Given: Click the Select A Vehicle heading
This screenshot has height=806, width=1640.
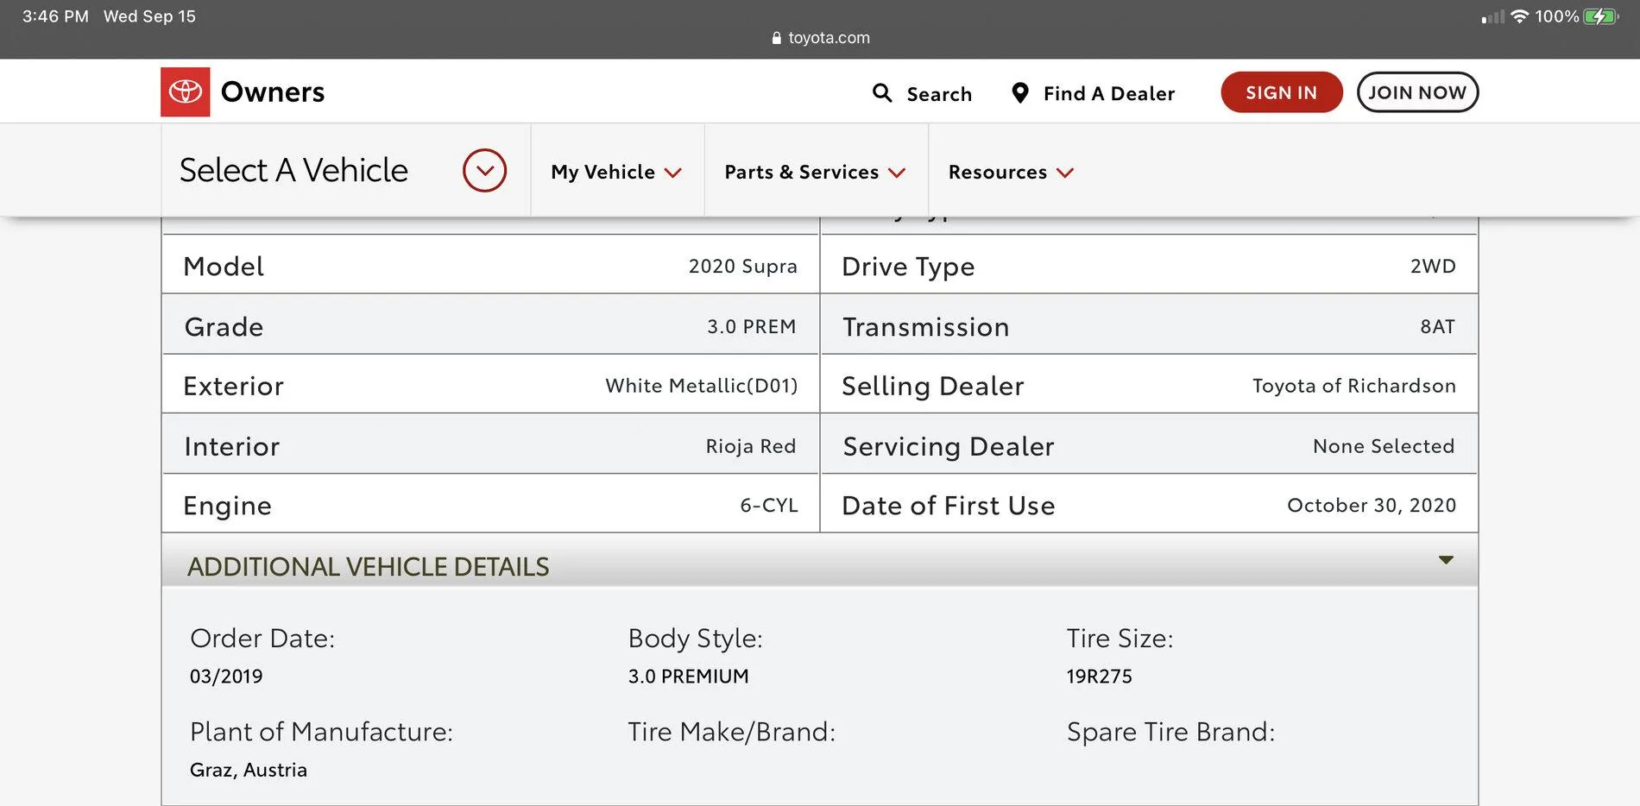Looking at the screenshot, I should pos(293,170).
